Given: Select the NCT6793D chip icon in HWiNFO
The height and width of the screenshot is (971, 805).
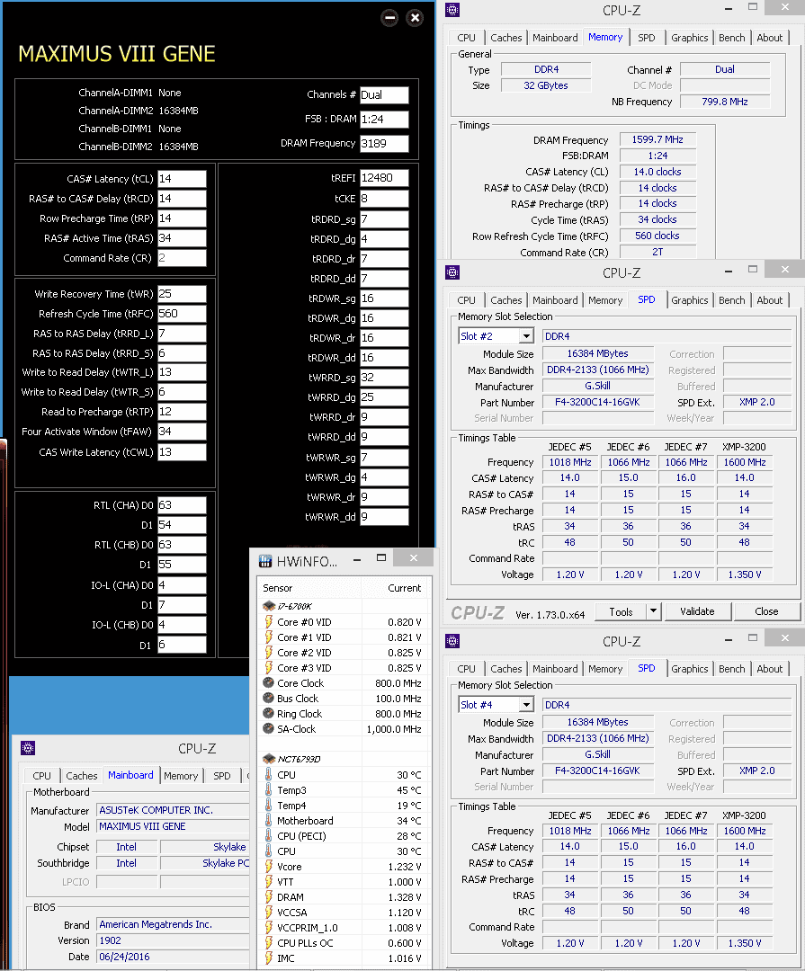Looking at the screenshot, I should click(268, 759).
